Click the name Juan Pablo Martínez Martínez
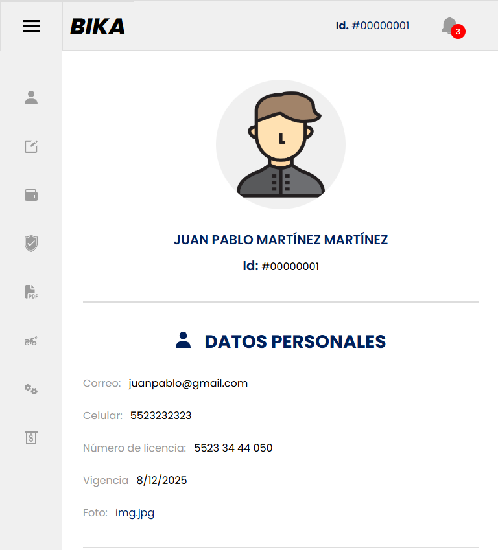This screenshot has height=550, width=498. pyautogui.click(x=281, y=240)
